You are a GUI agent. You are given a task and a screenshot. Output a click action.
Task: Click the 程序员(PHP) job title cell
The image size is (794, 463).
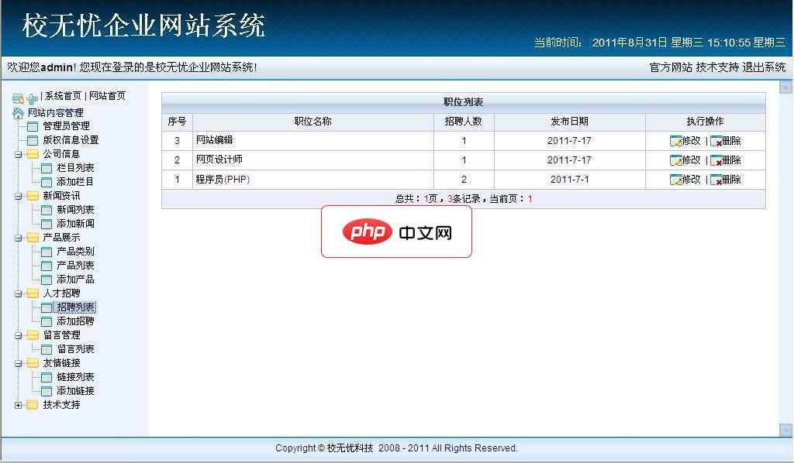[x=313, y=180]
